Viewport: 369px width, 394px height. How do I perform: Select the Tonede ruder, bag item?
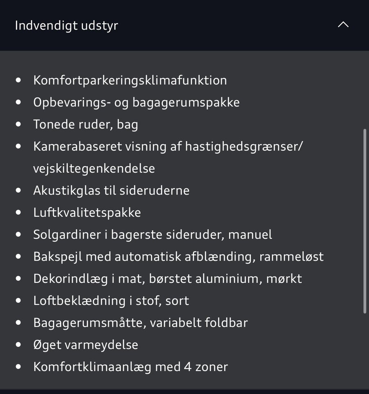(85, 124)
